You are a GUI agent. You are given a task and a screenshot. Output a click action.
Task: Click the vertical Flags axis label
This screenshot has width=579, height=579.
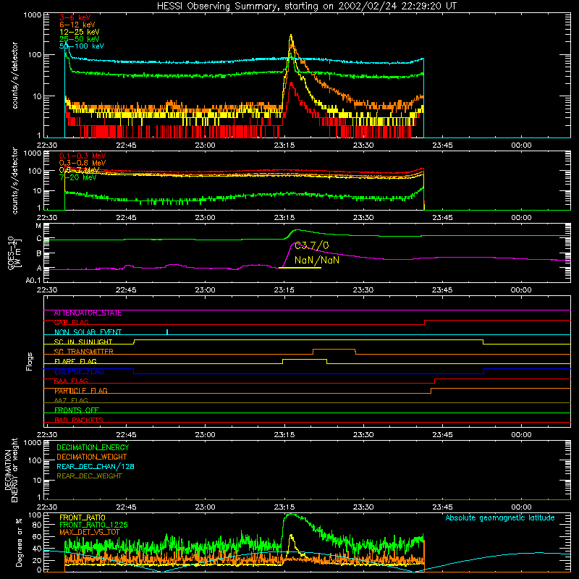(x=30, y=361)
